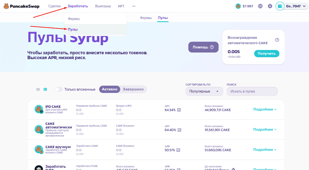Switch to the "Фермы" sub-tab
The height and width of the screenshot is (170, 309).
(146, 18)
